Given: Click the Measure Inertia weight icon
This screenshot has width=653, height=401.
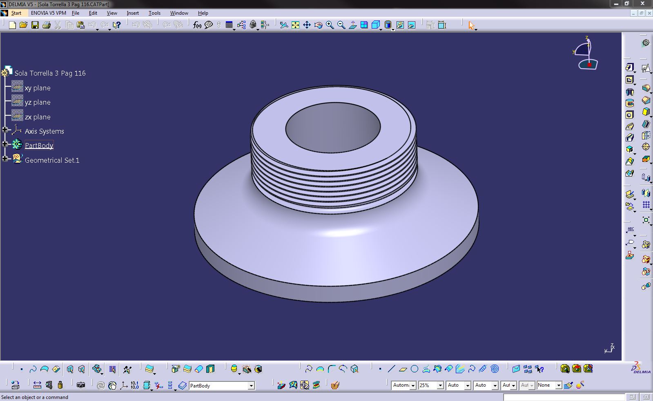Looking at the screenshot, I should click(x=60, y=385).
